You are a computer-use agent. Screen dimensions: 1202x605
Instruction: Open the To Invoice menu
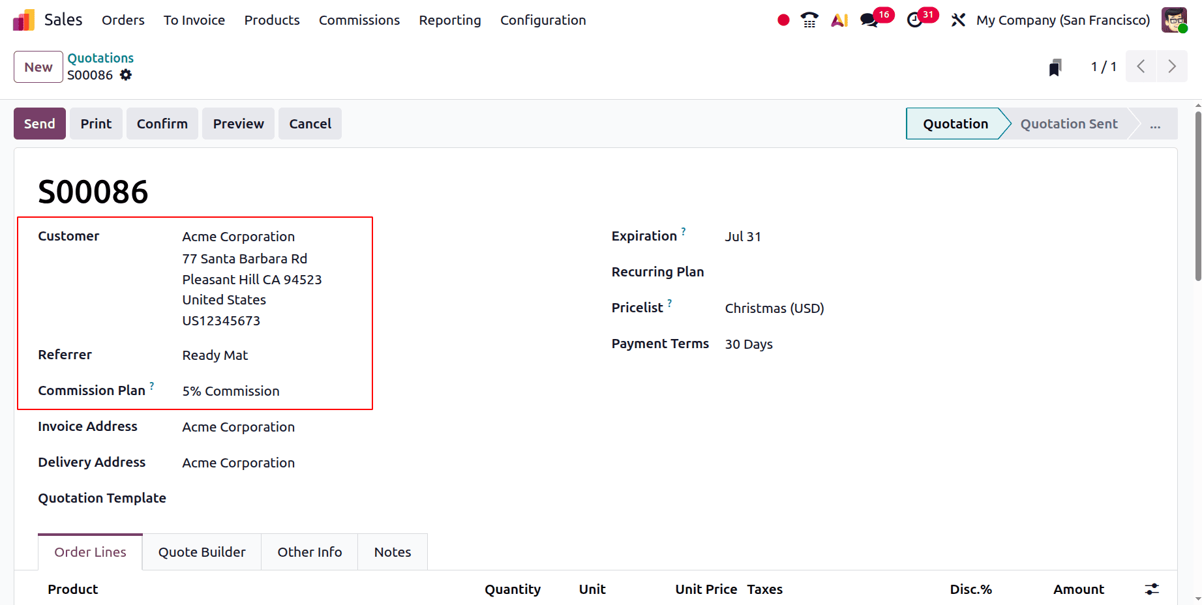click(194, 20)
